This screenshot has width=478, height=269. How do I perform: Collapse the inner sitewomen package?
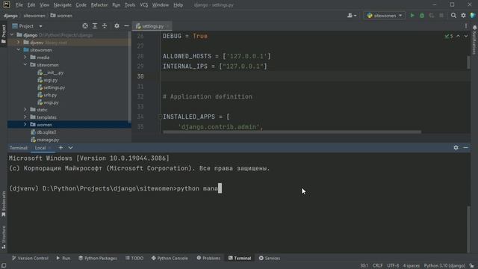25,65
